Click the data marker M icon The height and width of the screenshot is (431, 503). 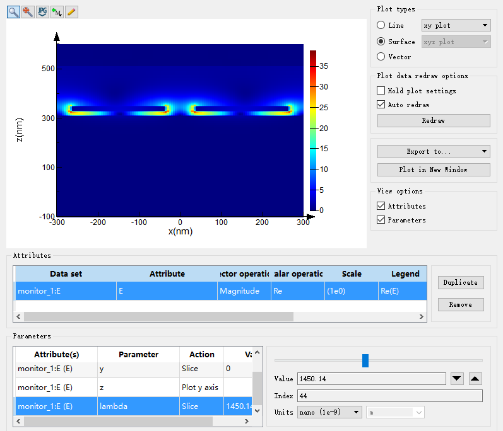coord(57,12)
